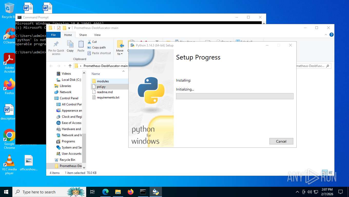
Task: Click the Up arrow navigation button in Explorer
Action: point(70,66)
